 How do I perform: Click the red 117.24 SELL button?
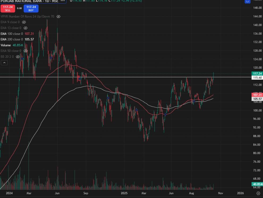[x=8, y=9]
